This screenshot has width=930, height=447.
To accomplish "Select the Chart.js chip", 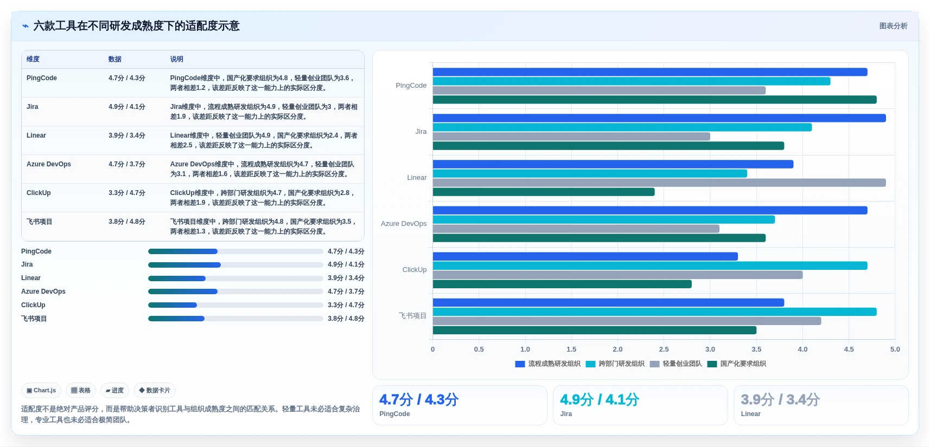I will coord(41,390).
